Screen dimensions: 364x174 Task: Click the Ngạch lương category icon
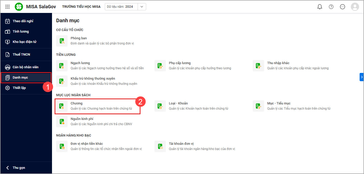[x=62, y=66]
